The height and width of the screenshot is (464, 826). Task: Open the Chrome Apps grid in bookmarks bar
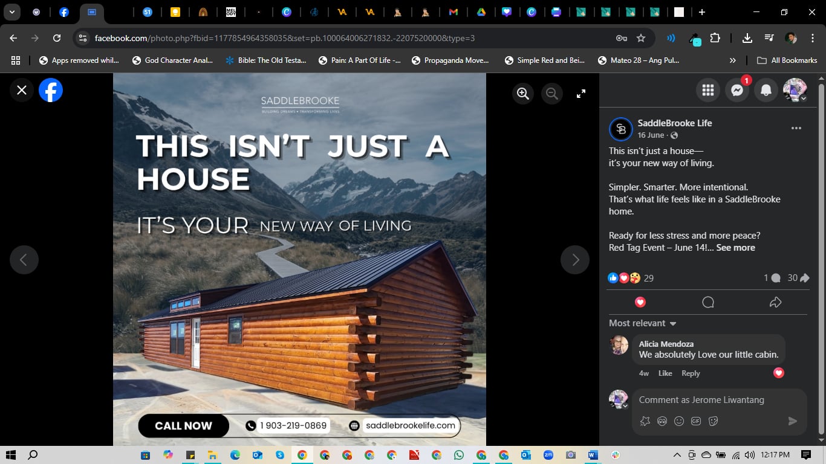pos(16,60)
